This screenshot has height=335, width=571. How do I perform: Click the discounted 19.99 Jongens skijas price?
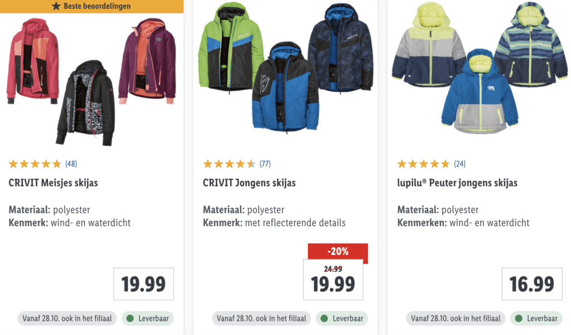tap(333, 284)
